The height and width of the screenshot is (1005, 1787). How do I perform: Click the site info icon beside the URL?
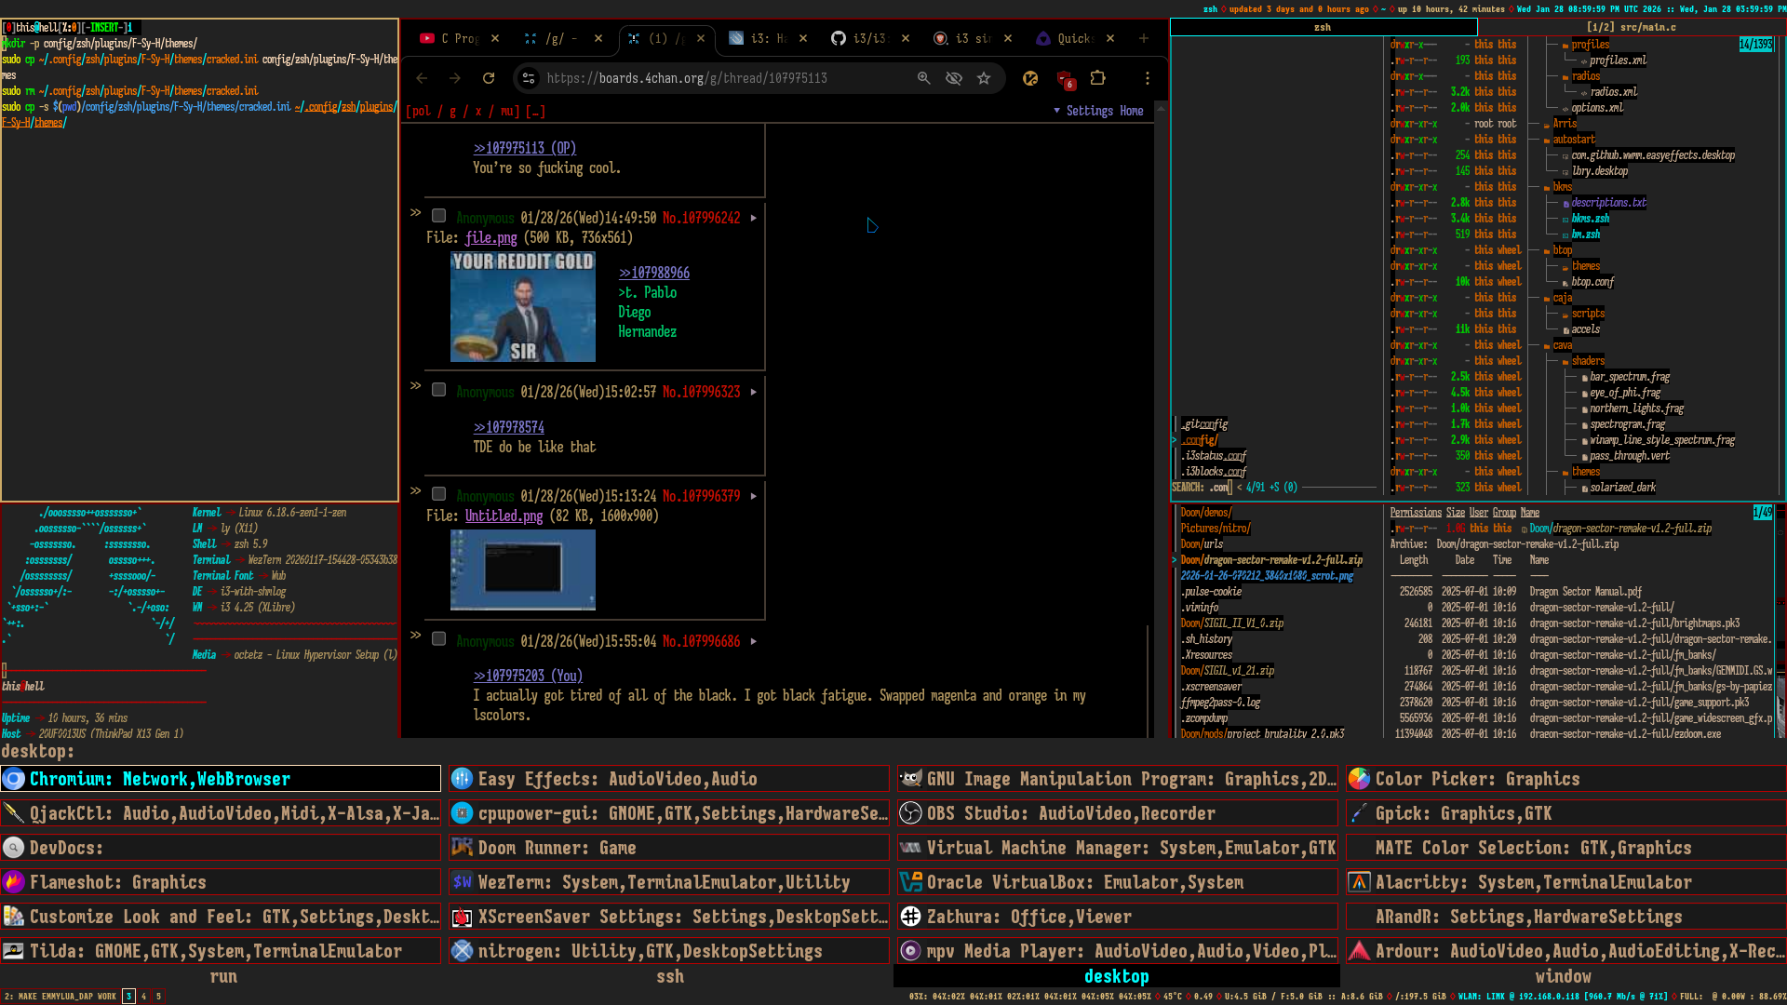tap(529, 78)
